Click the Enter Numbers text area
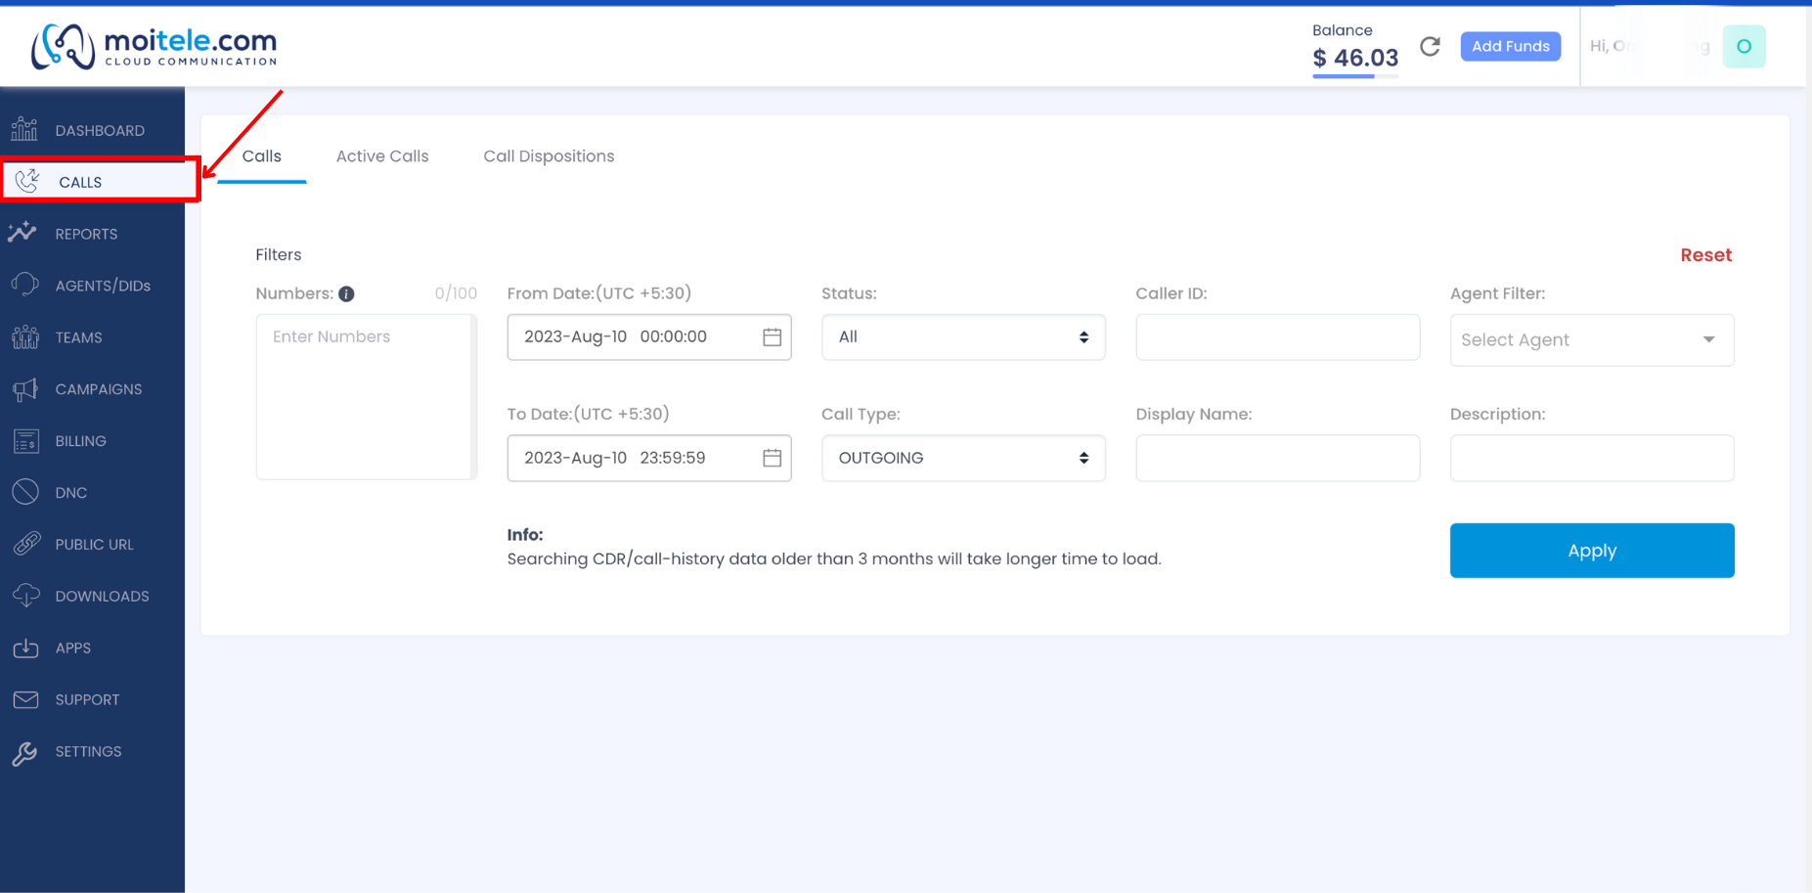 click(x=366, y=396)
